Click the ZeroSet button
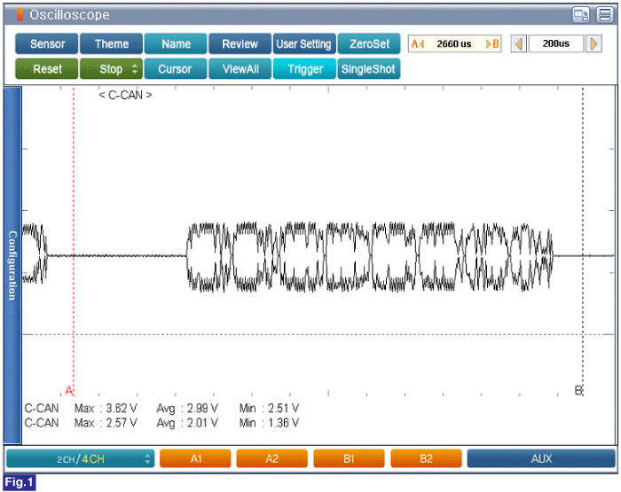The height and width of the screenshot is (492, 621). coord(369,43)
